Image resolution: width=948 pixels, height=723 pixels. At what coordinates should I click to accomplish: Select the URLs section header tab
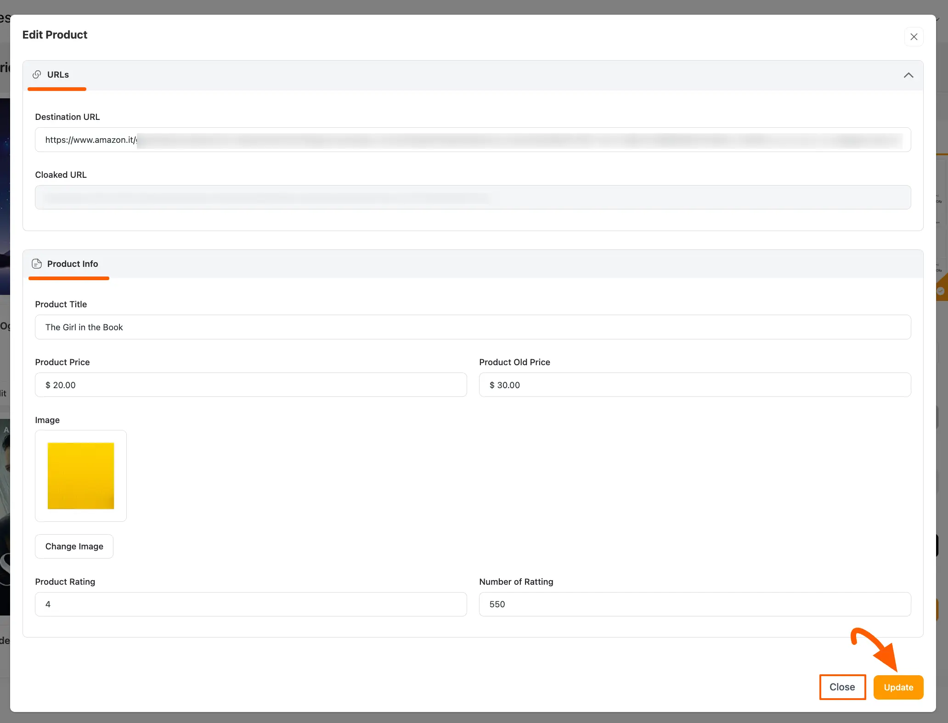[x=58, y=75]
